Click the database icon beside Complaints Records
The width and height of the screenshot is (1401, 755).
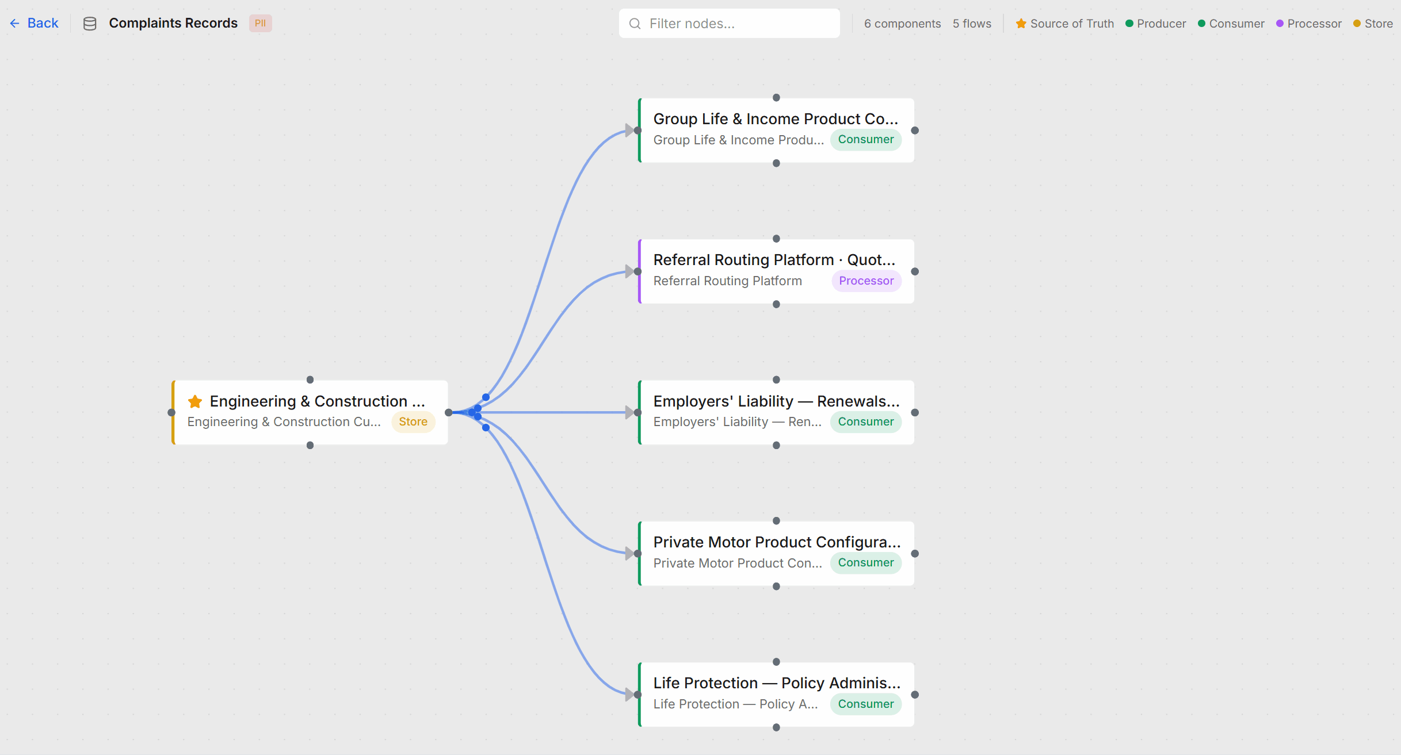pyautogui.click(x=90, y=24)
